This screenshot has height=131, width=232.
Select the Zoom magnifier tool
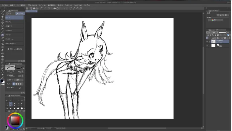(2, 13)
